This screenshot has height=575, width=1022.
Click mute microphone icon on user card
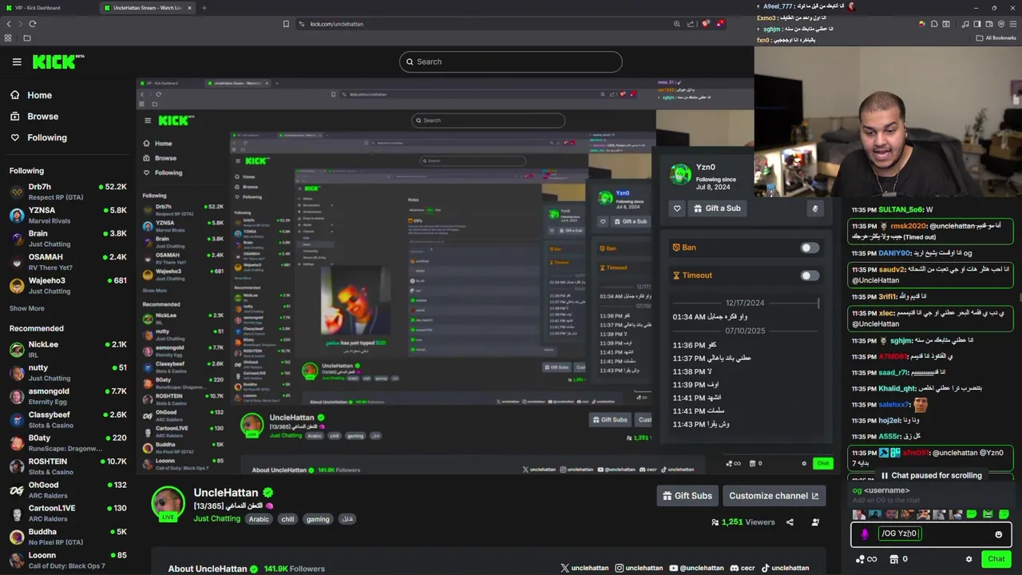[814, 208]
